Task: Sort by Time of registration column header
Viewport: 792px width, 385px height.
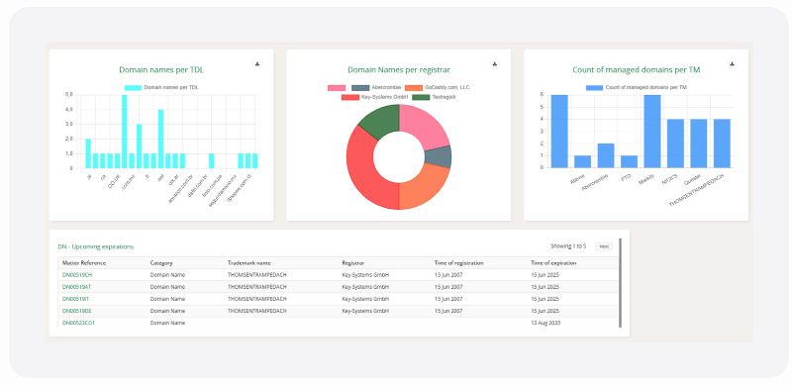Action: (x=458, y=262)
